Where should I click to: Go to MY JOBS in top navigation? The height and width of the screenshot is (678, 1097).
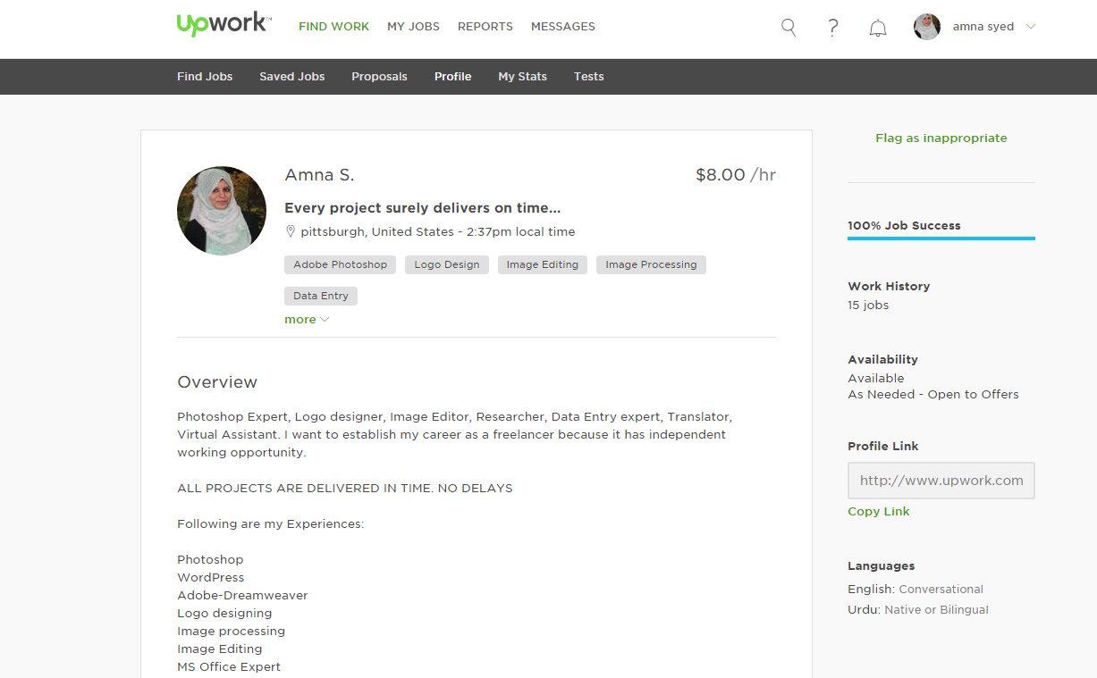413,27
